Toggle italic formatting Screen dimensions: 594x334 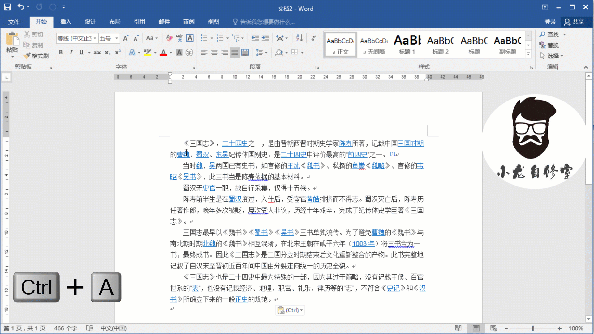(71, 53)
